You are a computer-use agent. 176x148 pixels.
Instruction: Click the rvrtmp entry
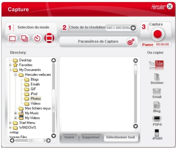tap(14, 132)
